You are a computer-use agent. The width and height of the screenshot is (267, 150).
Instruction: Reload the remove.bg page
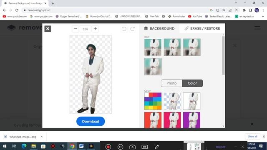[x=17, y=10]
